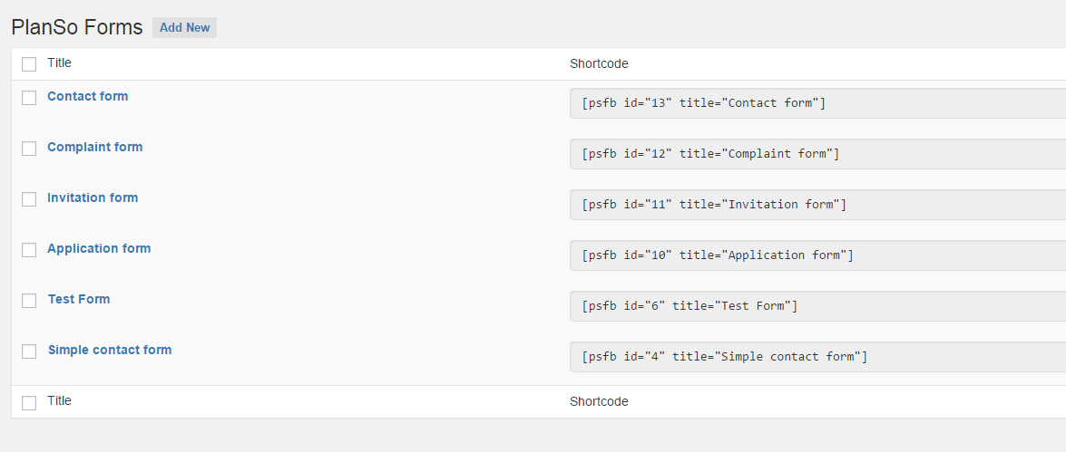1066x452 pixels.
Task: Open the Invitation form link
Action: pyautogui.click(x=93, y=198)
